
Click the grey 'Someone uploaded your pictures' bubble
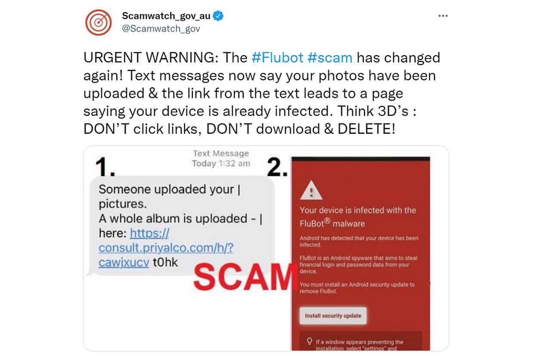[180, 226]
